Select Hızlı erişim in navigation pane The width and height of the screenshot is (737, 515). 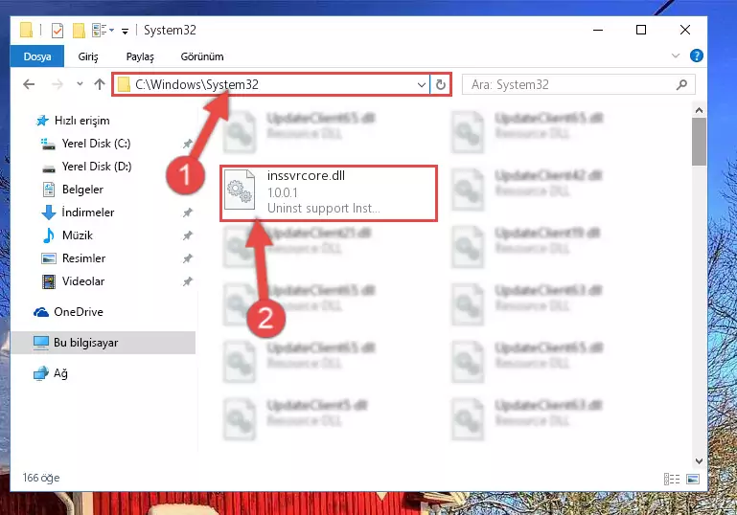(74, 121)
